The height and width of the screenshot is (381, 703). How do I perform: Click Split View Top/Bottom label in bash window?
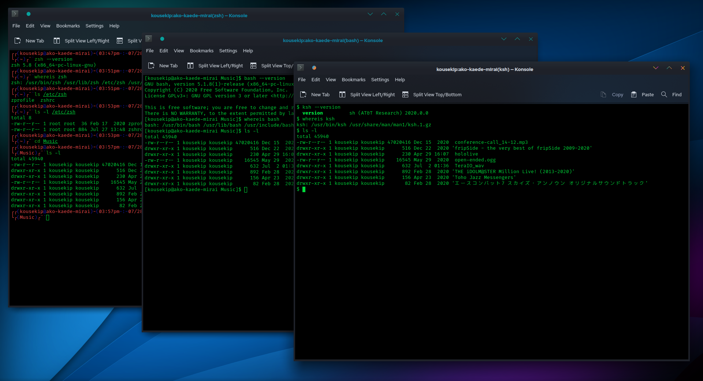(277, 66)
